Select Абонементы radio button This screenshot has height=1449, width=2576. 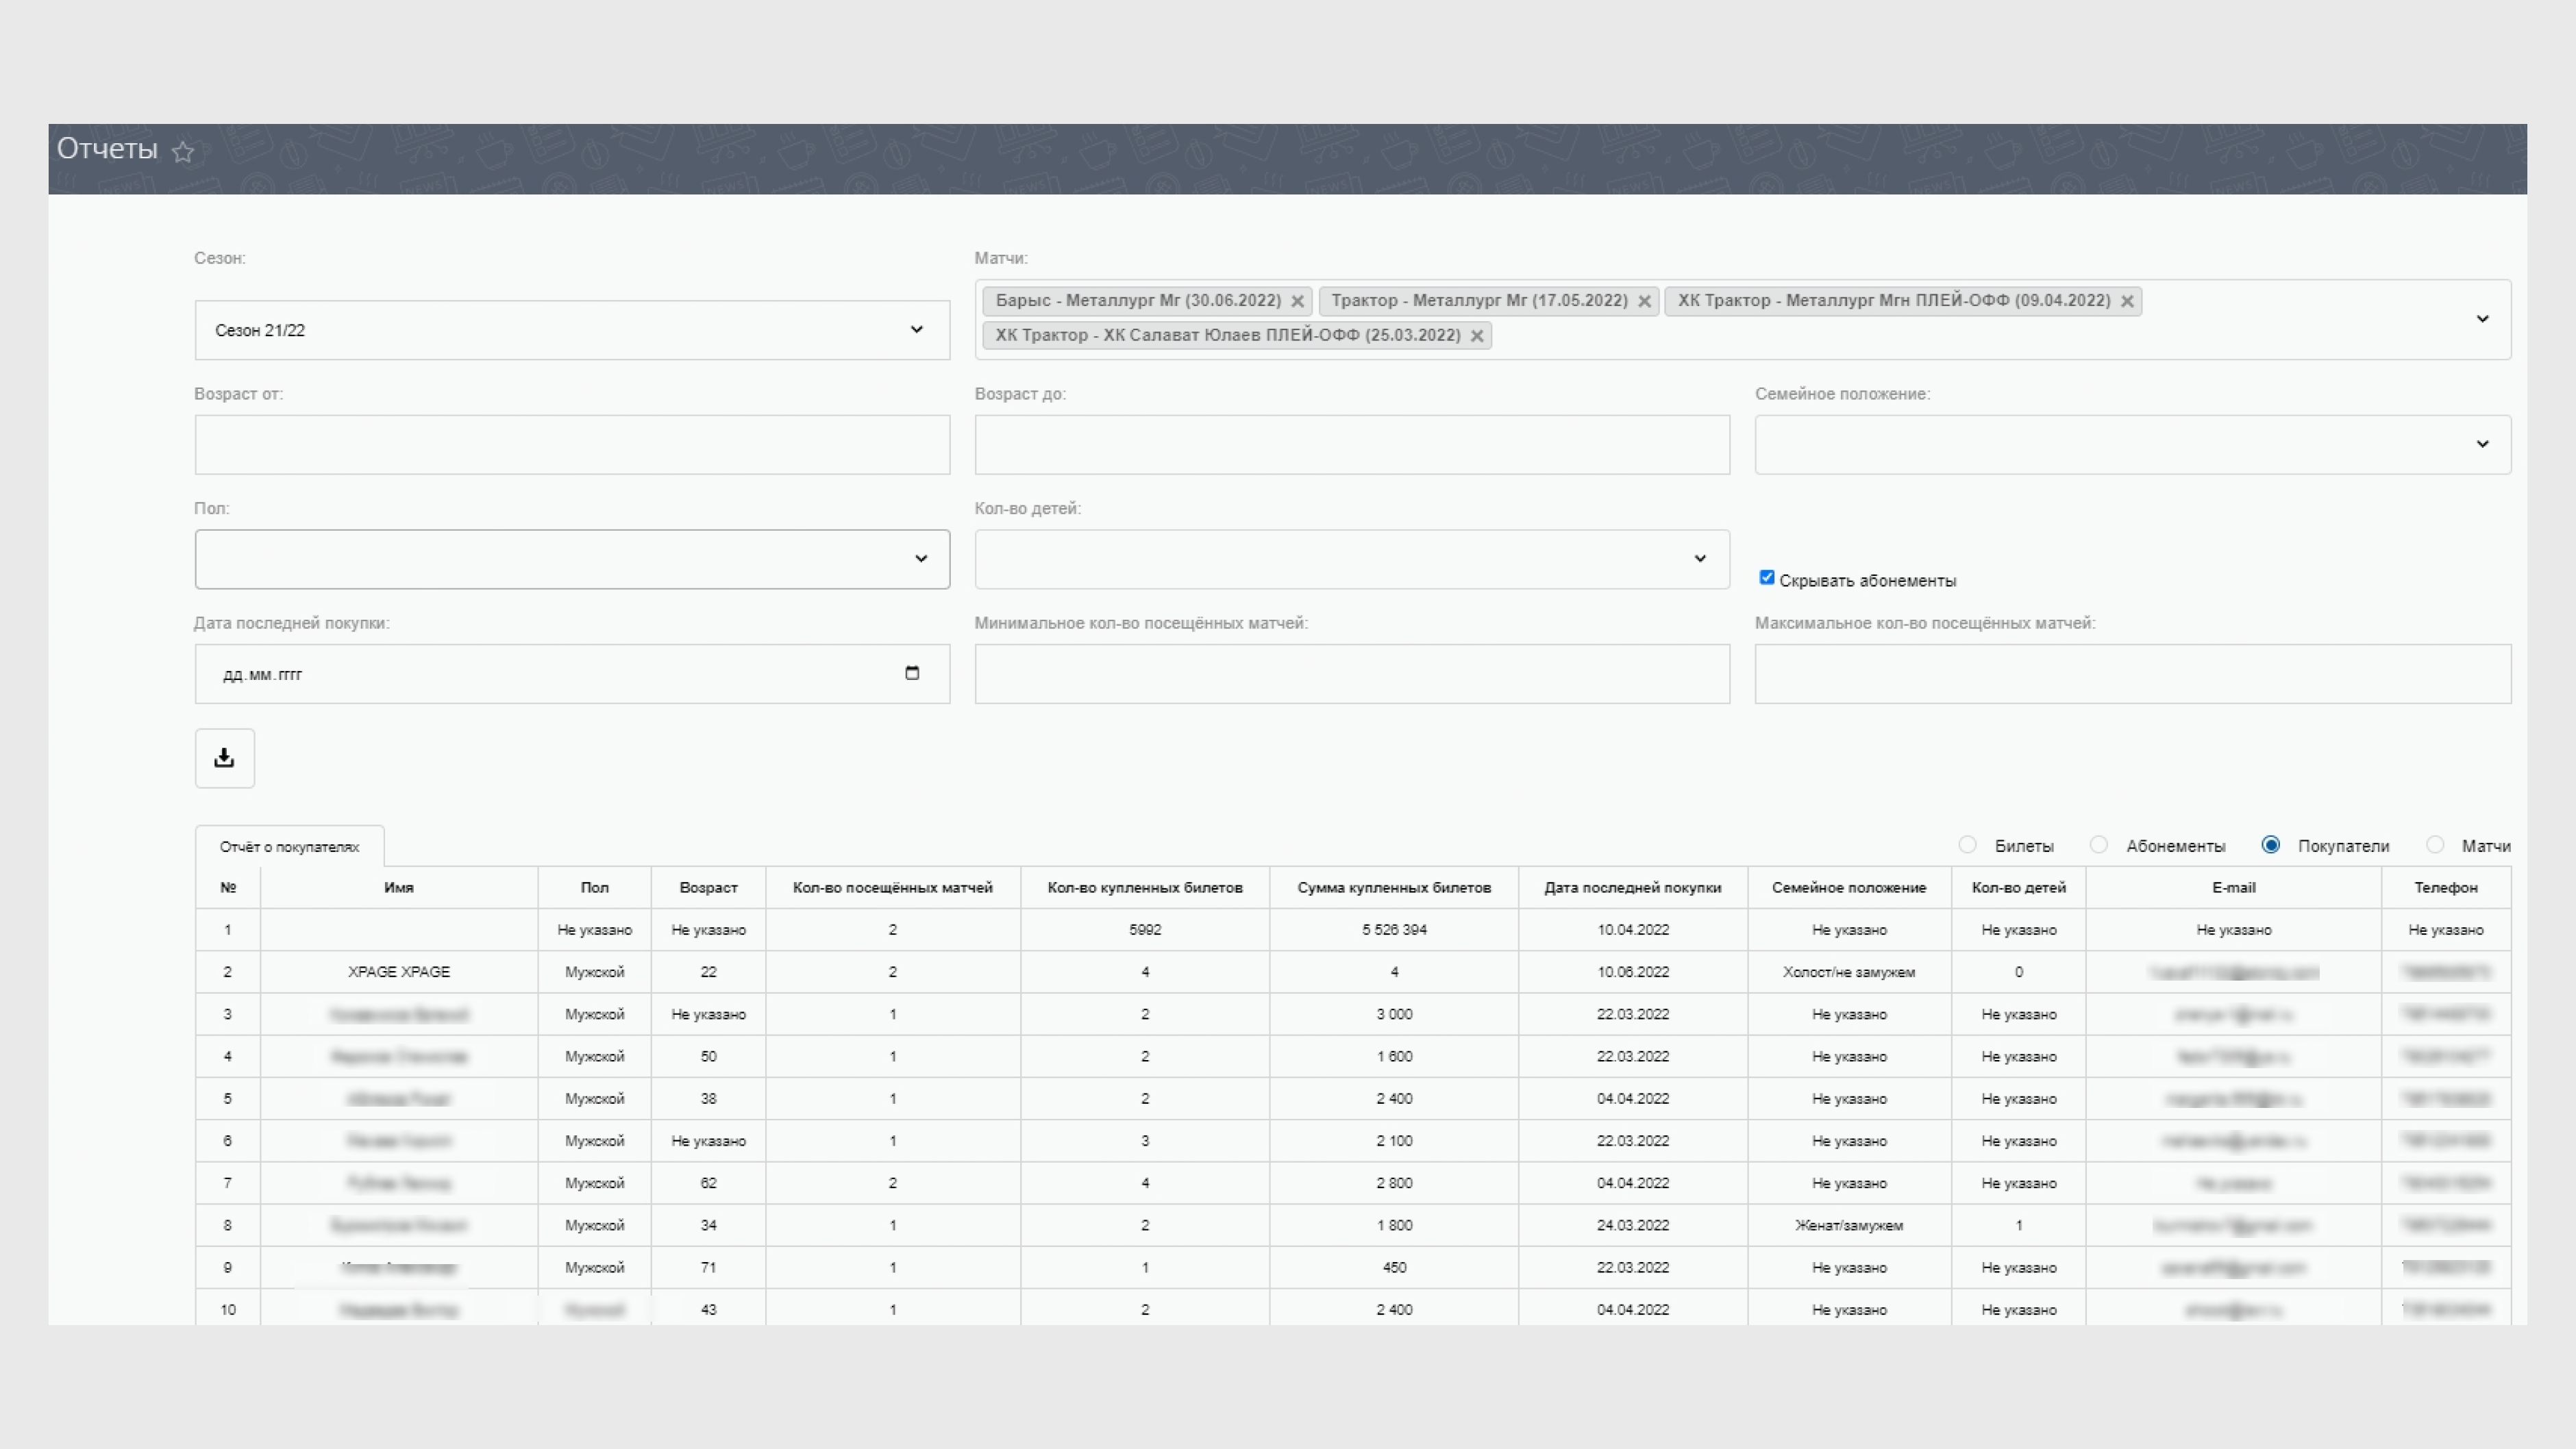2099,846
